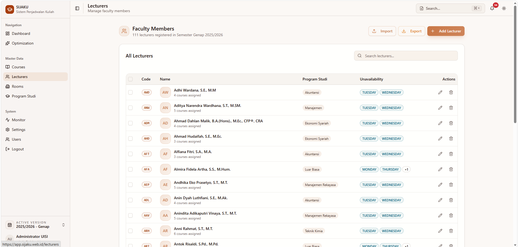The image size is (518, 247).
Task: Click Manajemen program tag for Aditya
Action: 313,108
